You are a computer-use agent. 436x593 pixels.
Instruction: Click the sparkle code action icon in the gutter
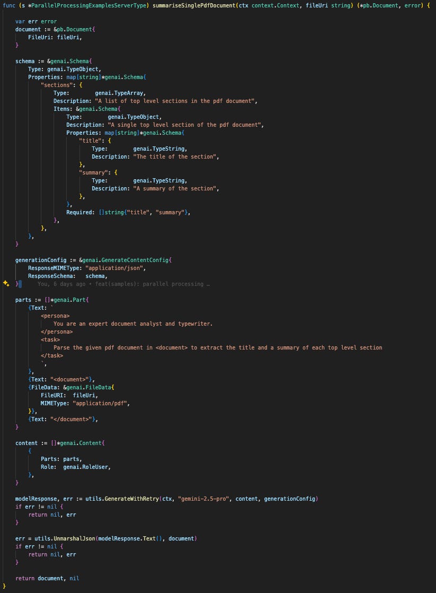click(6, 284)
